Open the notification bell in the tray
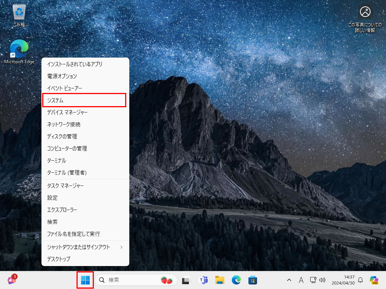Image resolution: width=386 pixels, height=289 pixels. click(x=361, y=280)
